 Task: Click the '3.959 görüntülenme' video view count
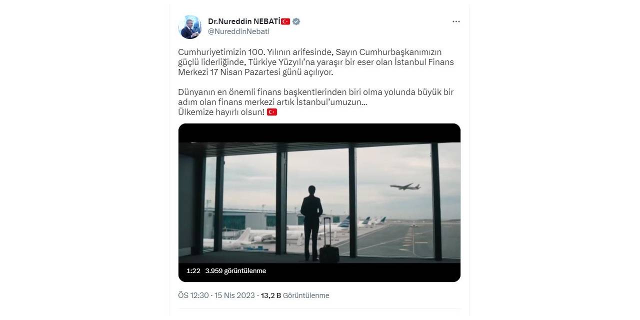(x=235, y=271)
